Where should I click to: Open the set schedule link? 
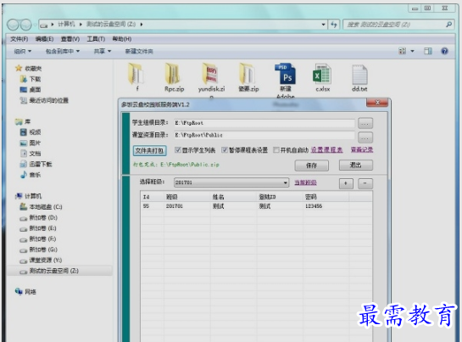tap(326, 150)
